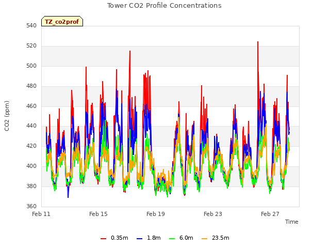Click the Feb 23 x-axis tick label
The width and height of the screenshot is (330, 248).
213,214
